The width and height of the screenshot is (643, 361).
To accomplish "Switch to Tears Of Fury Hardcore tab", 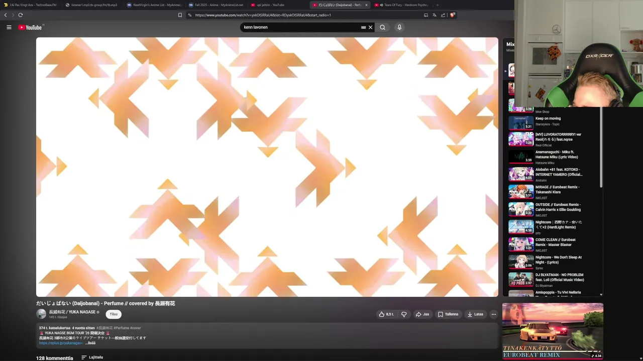I will coord(402,5).
